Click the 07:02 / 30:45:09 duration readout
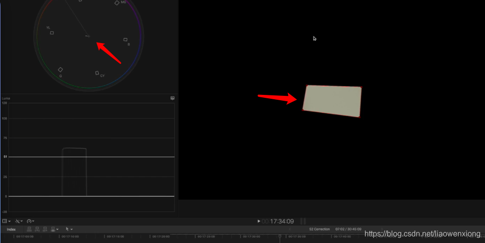 [x=349, y=229]
